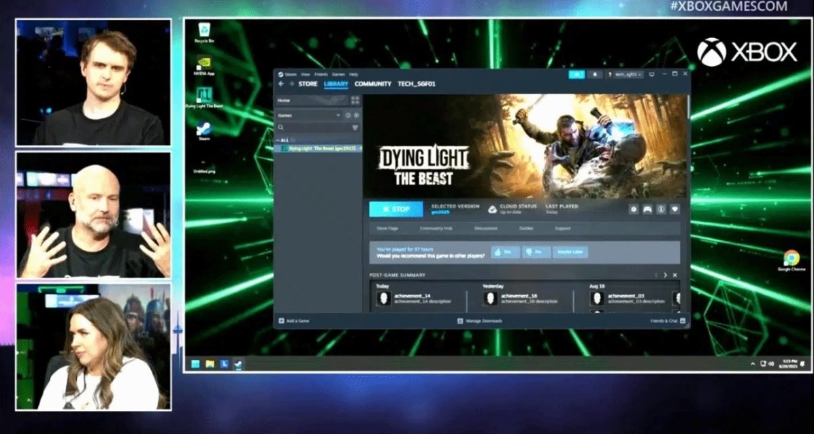Open Dying Light The Beast desktop shortcut
The image size is (814, 434).
(204, 97)
